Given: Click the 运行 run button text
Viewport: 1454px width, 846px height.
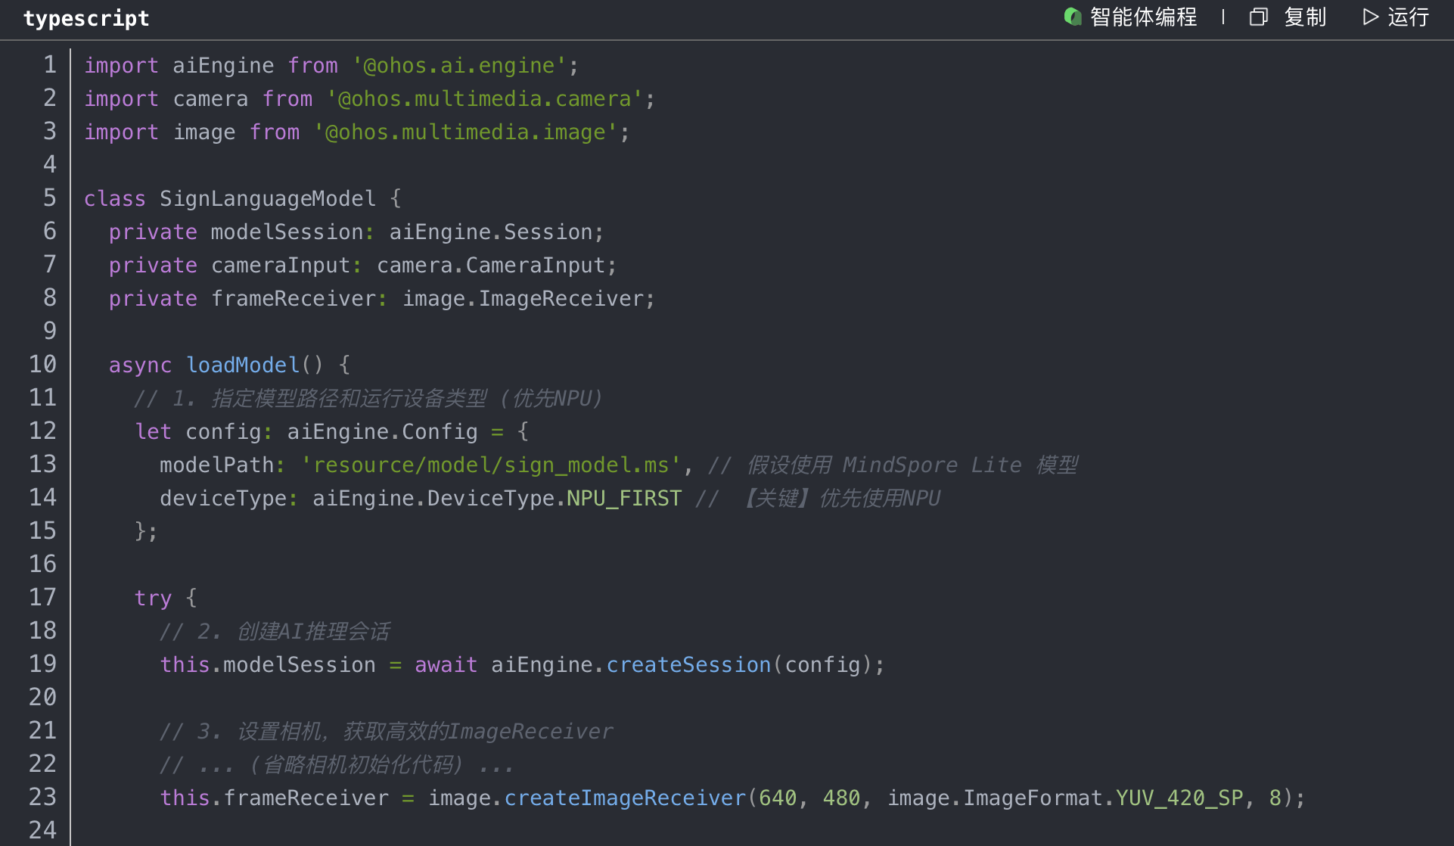Looking at the screenshot, I should tap(1408, 17).
